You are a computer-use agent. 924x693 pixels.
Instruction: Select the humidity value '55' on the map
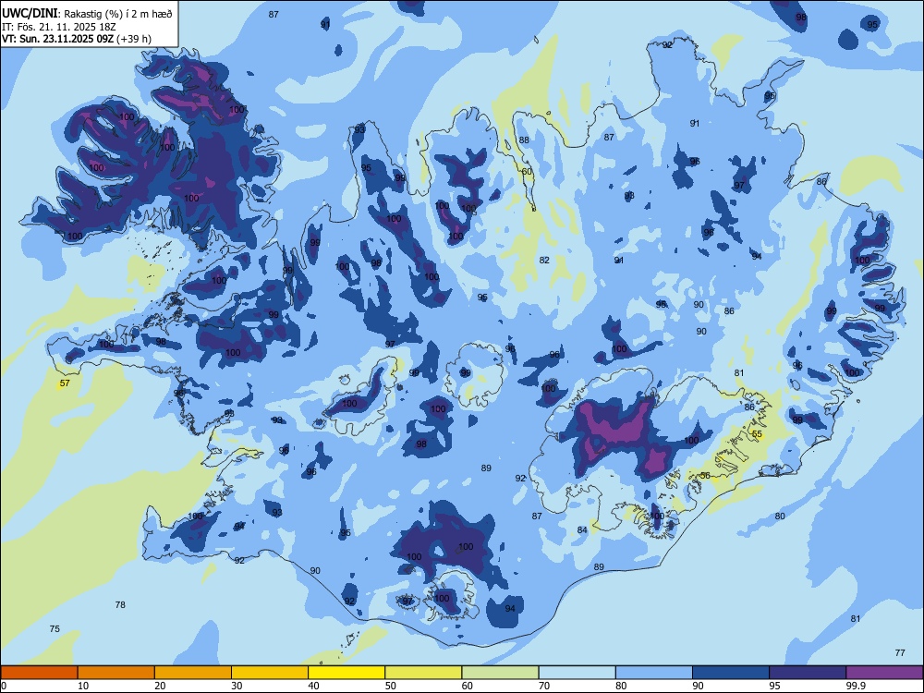click(x=758, y=433)
